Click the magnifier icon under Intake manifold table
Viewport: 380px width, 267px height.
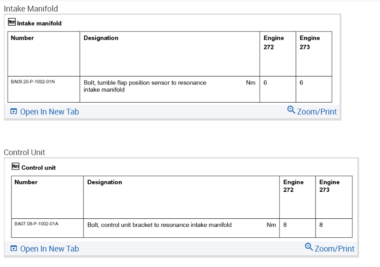pyautogui.click(x=291, y=110)
